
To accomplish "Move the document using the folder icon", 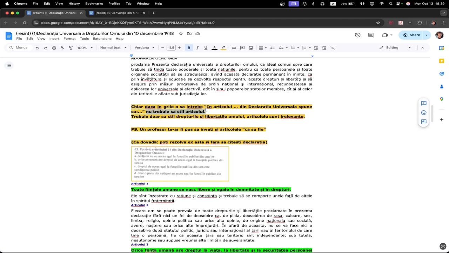I will 189,34.
